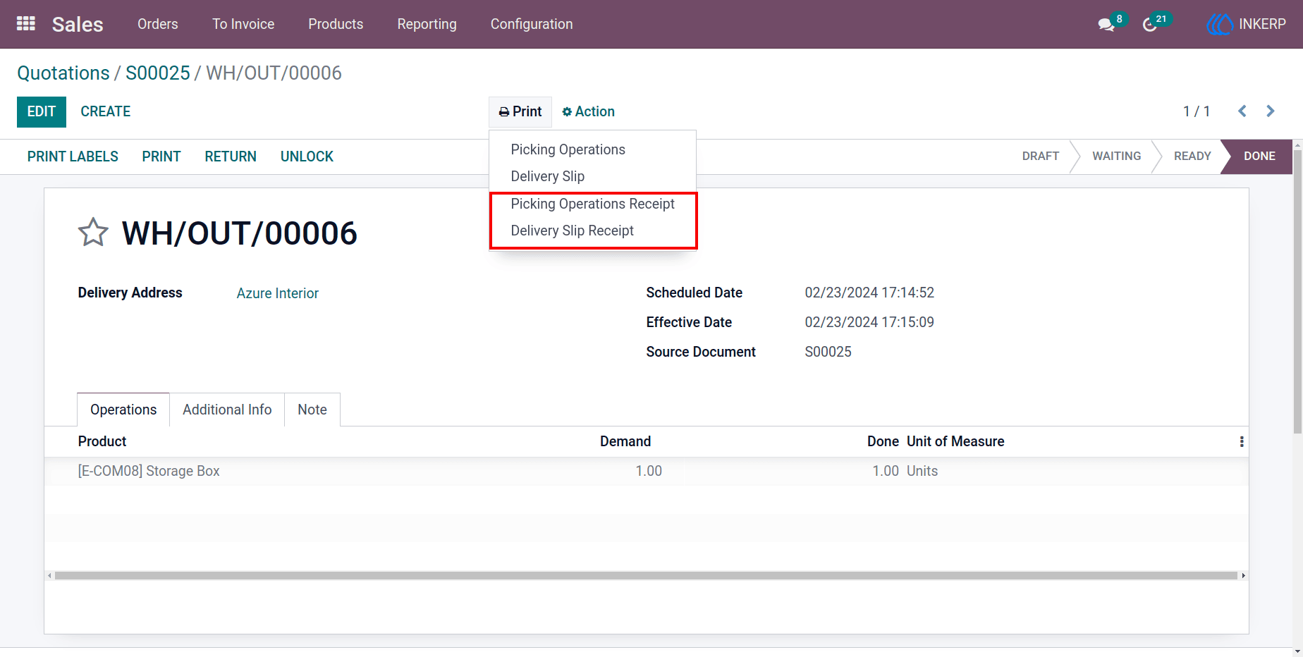The width and height of the screenshot is (1303, 657).
Task: Switch to the Additional Info tab
Action: [x=227, y=410]
